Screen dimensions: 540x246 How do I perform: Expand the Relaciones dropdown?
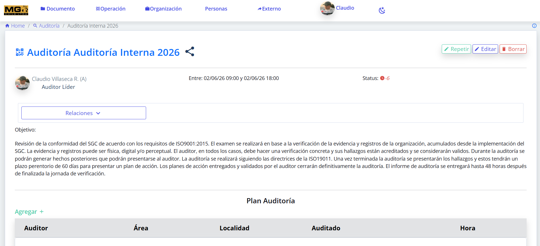click(84, 113)
